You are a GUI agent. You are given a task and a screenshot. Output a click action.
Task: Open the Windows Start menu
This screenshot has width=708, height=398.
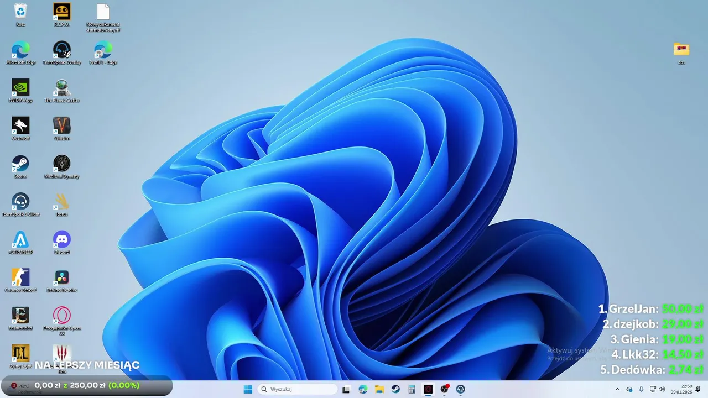[x=248, y=389]
